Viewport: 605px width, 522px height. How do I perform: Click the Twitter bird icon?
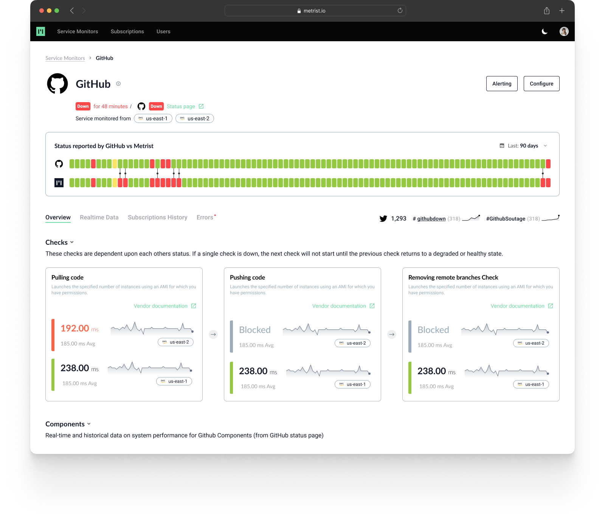(383, 219)
